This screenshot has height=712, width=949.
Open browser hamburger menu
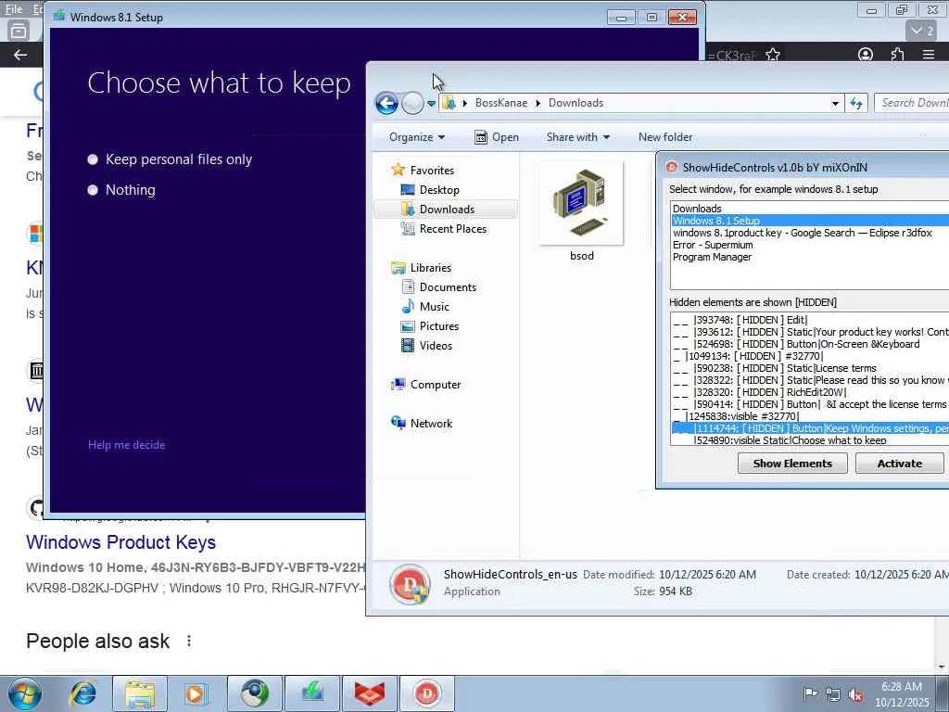tap(929, 55)
